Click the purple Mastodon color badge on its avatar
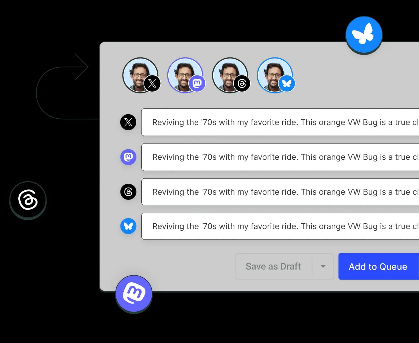This screenshot has height=343, width=419. pos(197,83)
